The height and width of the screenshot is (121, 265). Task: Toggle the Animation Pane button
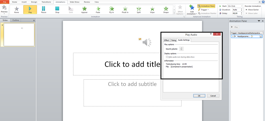click(x=206, y=6)
